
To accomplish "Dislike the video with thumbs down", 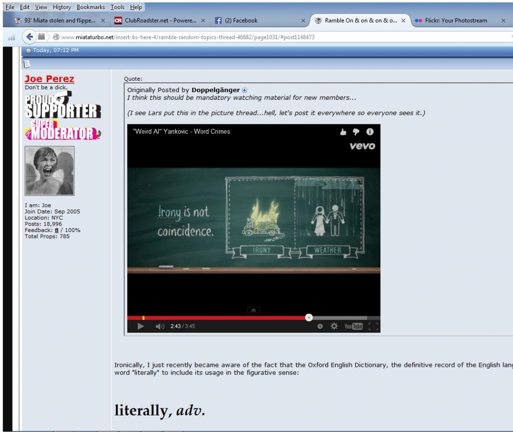I will pyautogui.click(x=356, y=132).
